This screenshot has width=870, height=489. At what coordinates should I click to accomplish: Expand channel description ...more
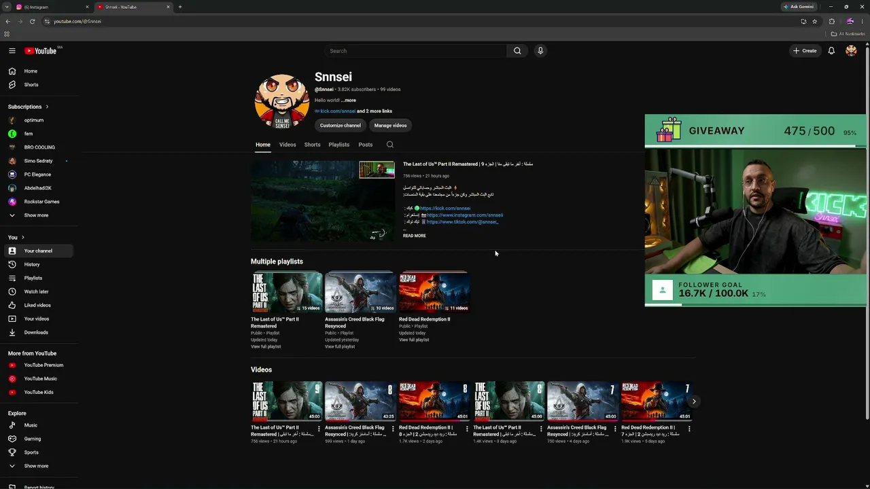click(349, 101)
